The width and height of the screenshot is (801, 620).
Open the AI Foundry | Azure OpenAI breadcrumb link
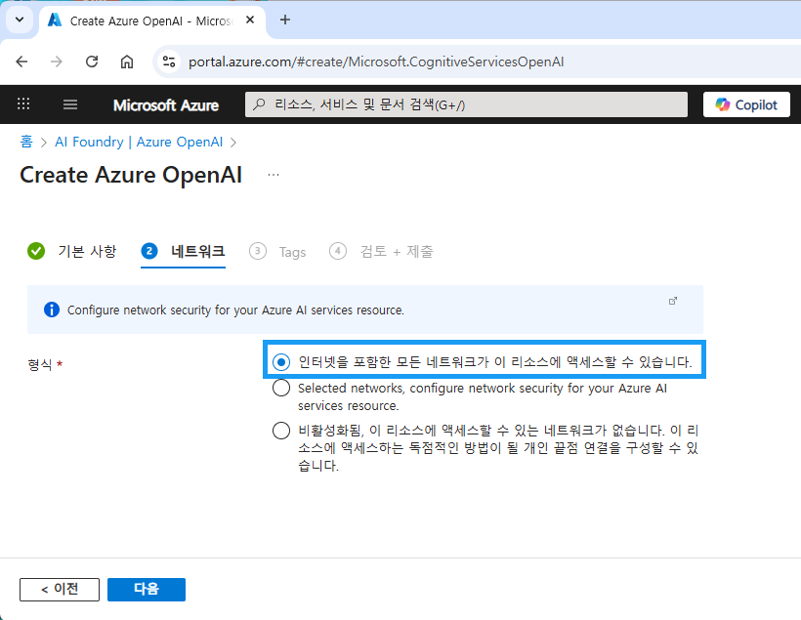139,142
